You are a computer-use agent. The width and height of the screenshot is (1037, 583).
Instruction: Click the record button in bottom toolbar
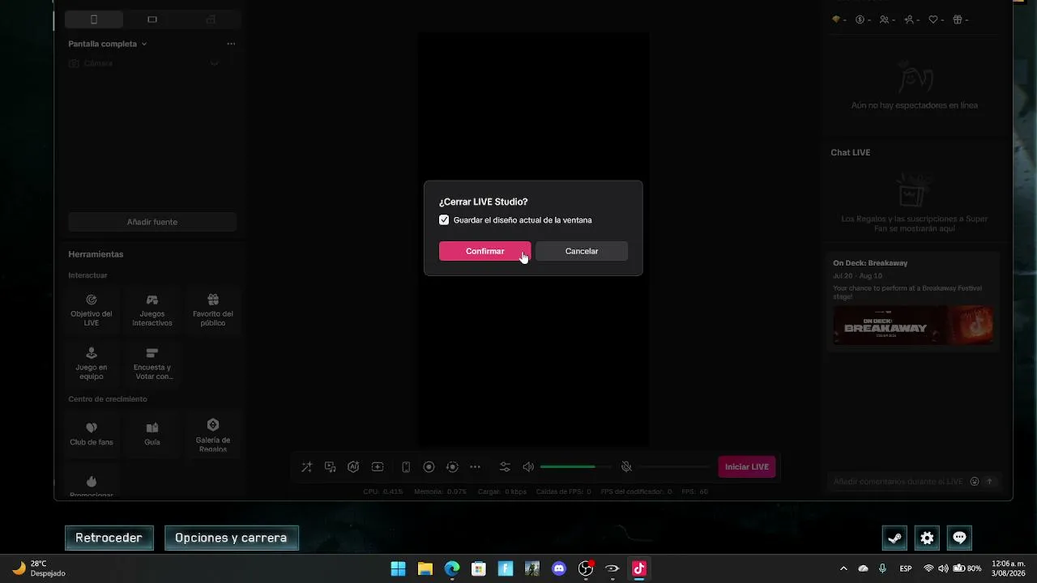coord(429,467)
